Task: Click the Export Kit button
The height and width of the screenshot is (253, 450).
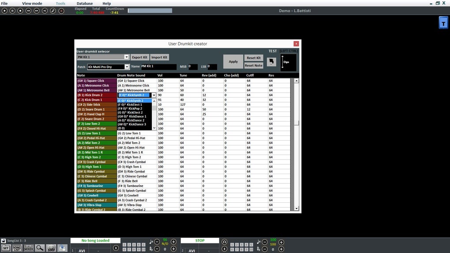Action: pyautogui.click(x=139, y=57)
